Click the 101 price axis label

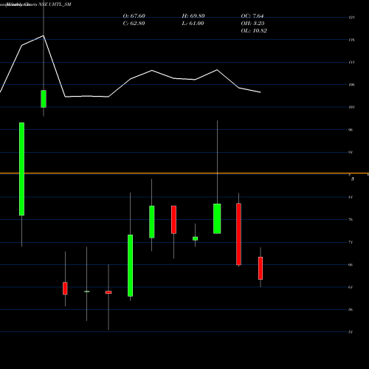(x=351, y=107)
